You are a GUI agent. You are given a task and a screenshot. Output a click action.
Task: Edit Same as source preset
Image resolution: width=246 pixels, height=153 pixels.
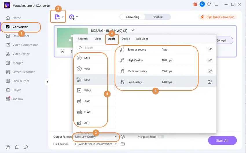tap(210, 50)
